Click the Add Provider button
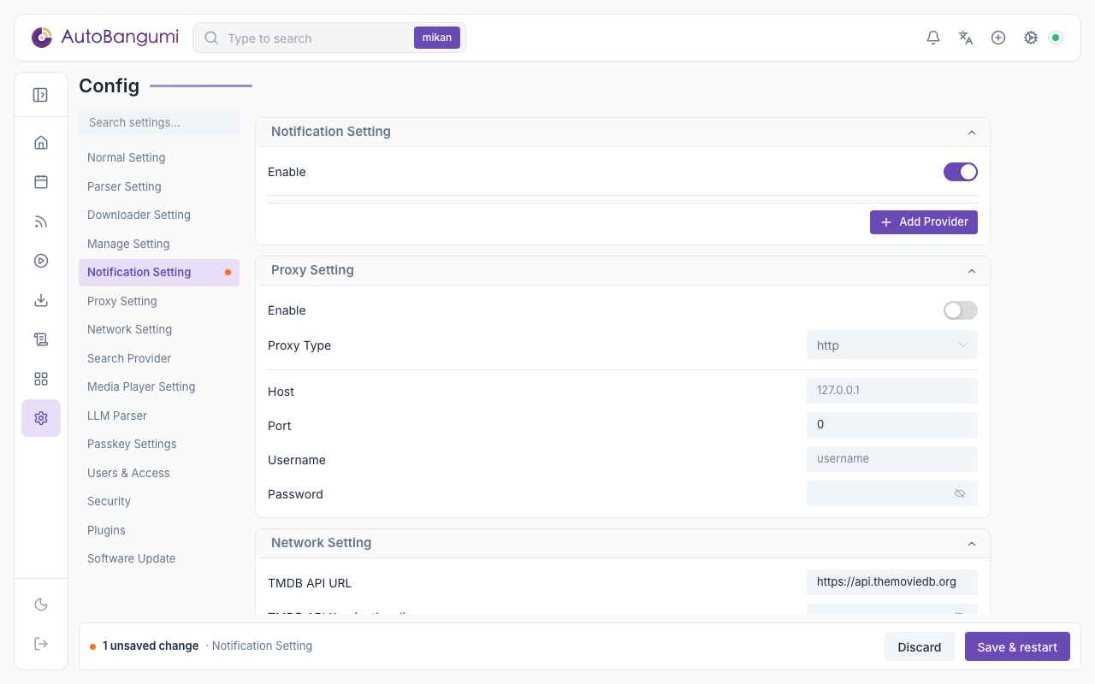The width and height of the screenshot is (1095, 684). pyautogui.click(x=924, y=221)
